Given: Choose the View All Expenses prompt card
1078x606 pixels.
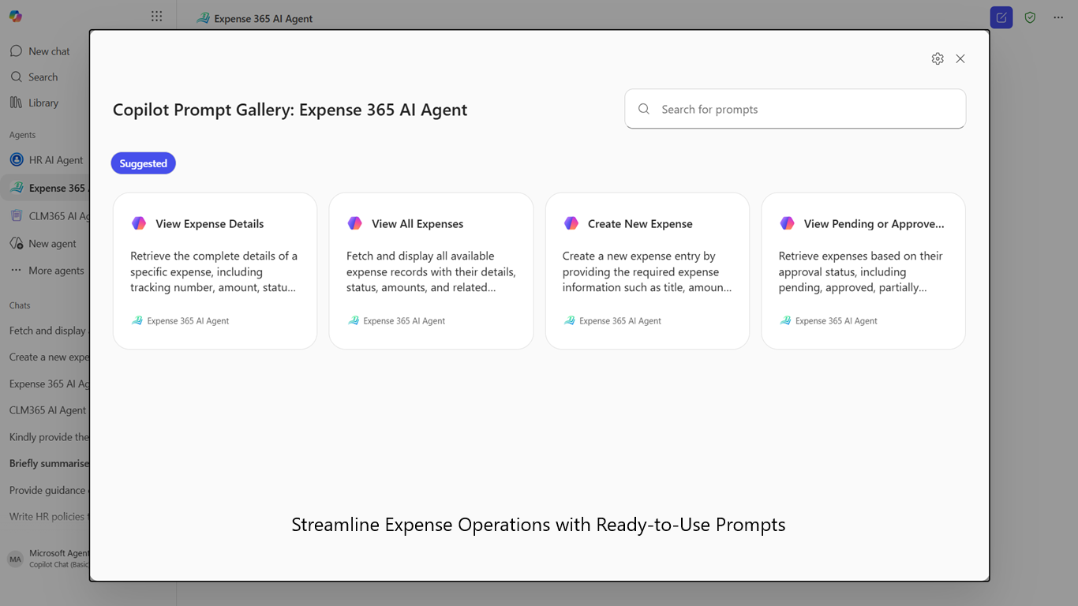Looking at the screenshot, I should [431, 271].
